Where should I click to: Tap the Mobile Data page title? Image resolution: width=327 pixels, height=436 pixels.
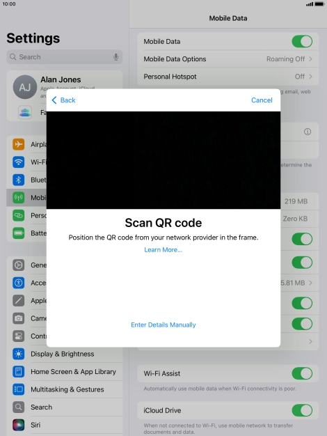[x=228, y=18]
